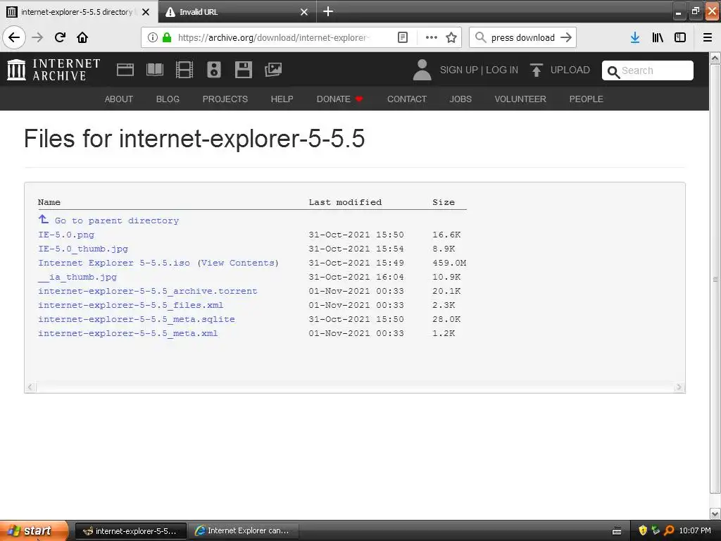Open the Audio speaker icon
The width and height of the screenshot is (721, 541).
click(x=214, y=70)
